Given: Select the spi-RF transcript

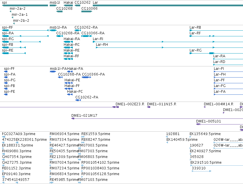Looking at the screenshot, I should point(25,30).
